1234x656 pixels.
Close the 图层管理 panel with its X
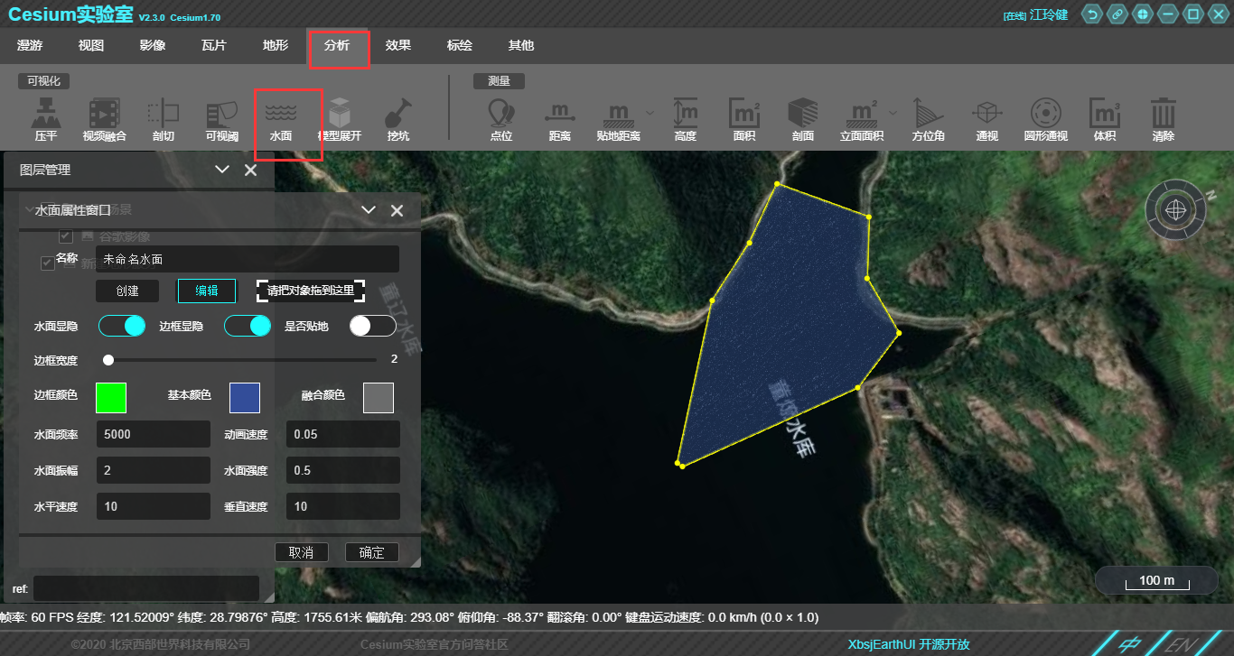(250, 170)
